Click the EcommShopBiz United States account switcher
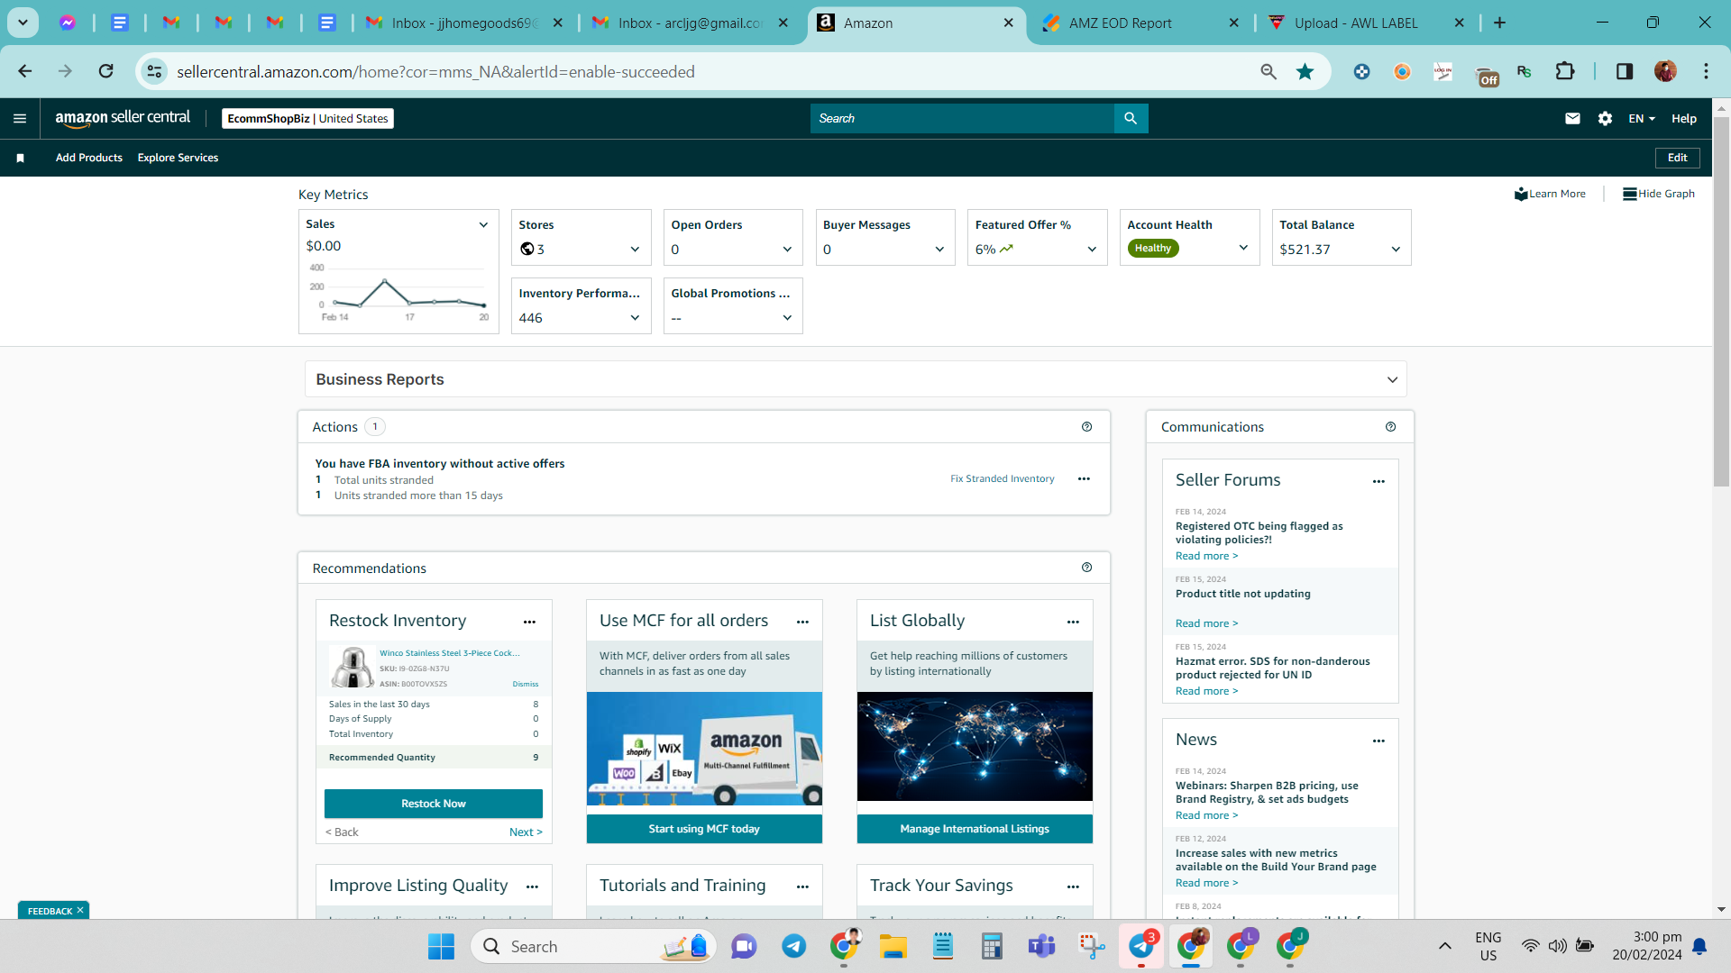1731x973 pixels. pyautogui.click(x=308, y=118)
